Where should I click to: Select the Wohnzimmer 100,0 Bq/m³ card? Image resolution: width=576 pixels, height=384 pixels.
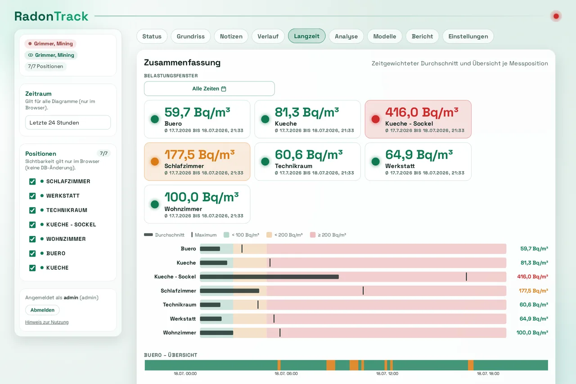pyautogui.click(x=197, y=204)
